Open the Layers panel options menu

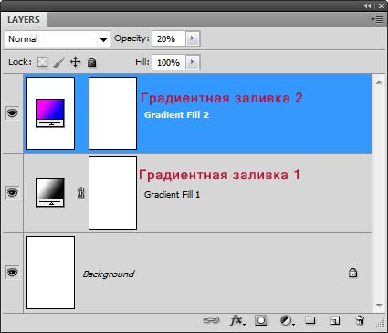[x=378, y=20]
